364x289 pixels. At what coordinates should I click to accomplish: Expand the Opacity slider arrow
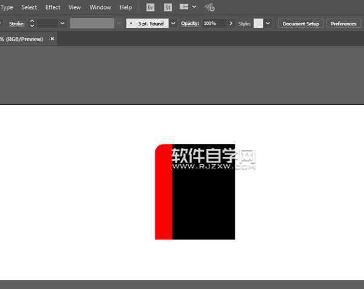(231, 24)
